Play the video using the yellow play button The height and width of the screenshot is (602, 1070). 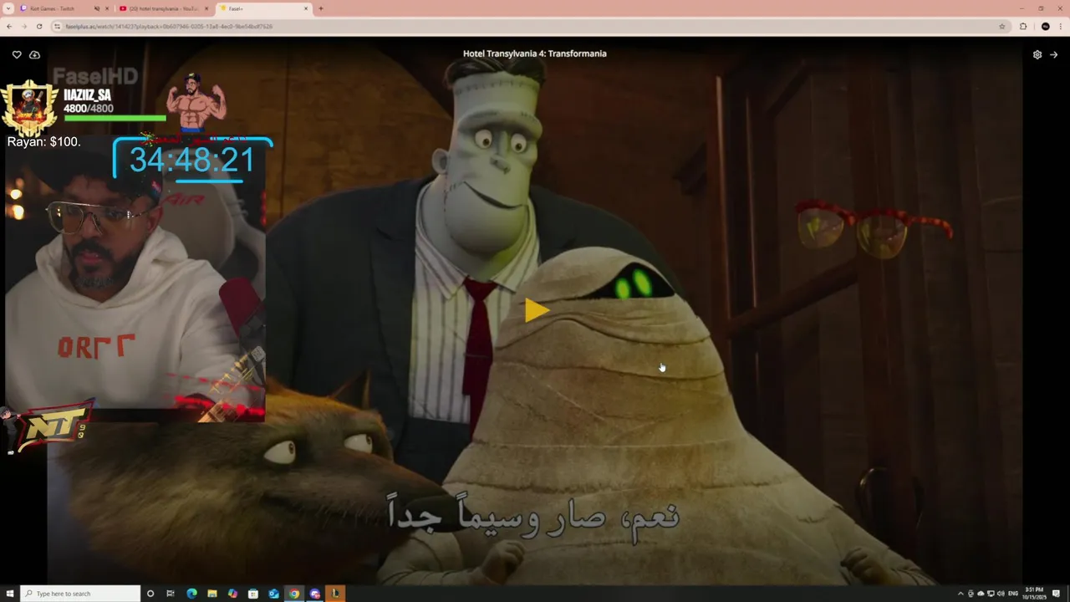pyautogui.click(x=536, y=310)
